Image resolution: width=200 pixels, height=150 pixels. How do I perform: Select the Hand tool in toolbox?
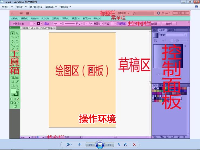(12, 85)
